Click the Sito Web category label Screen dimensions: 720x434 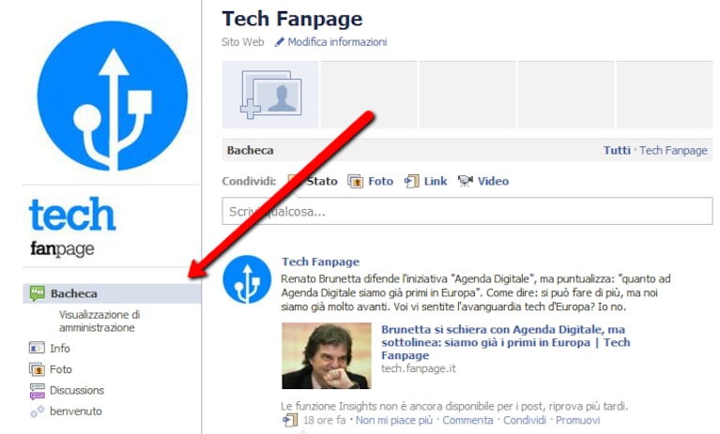coord(242,42)
